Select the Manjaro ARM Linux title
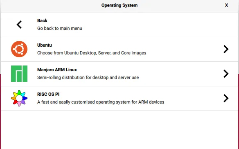Screen dimensions: 239x149 pyautogui.click(x=57, y=70)
